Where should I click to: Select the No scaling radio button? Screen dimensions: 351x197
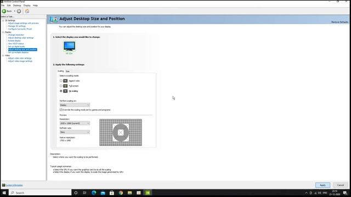61,91
